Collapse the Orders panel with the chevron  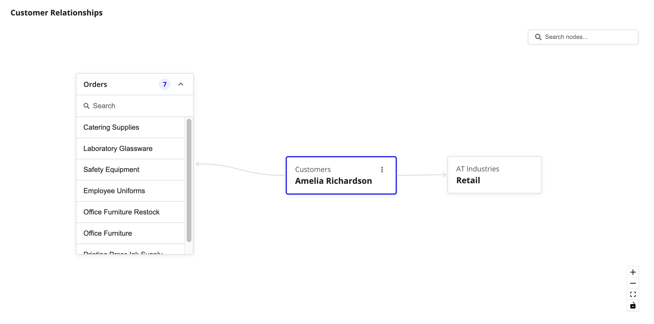181,84
